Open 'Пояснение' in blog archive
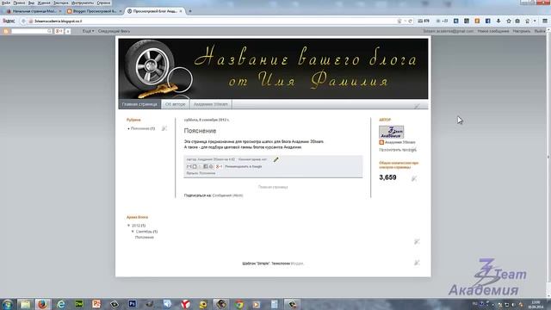This screenshot has width=551, height=310. tap(145, 238)
